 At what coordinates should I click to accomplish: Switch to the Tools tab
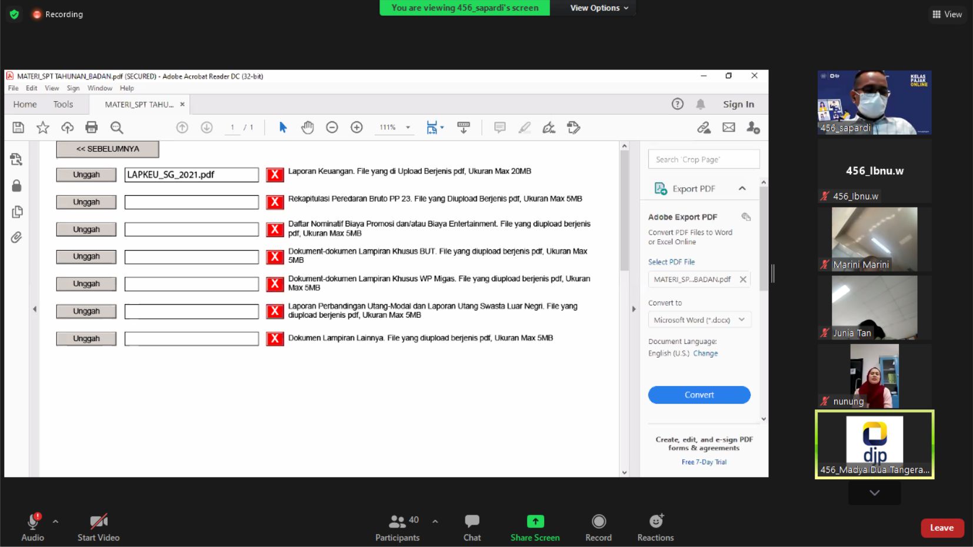click(x=63, y=104)
